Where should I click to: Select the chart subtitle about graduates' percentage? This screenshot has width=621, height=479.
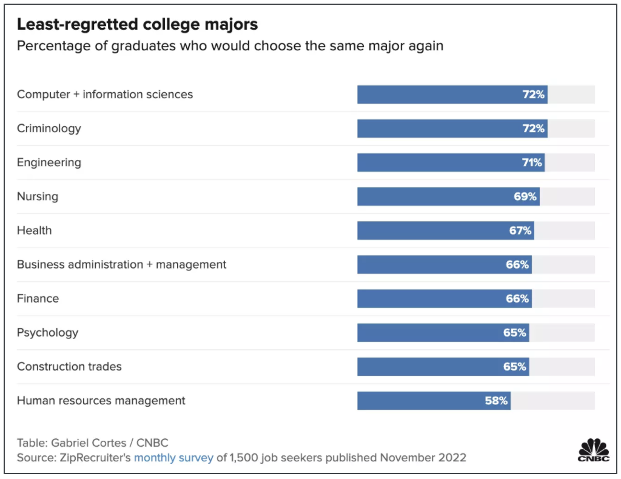click(x=230, y=46)
